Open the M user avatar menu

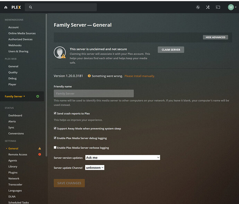231,7
